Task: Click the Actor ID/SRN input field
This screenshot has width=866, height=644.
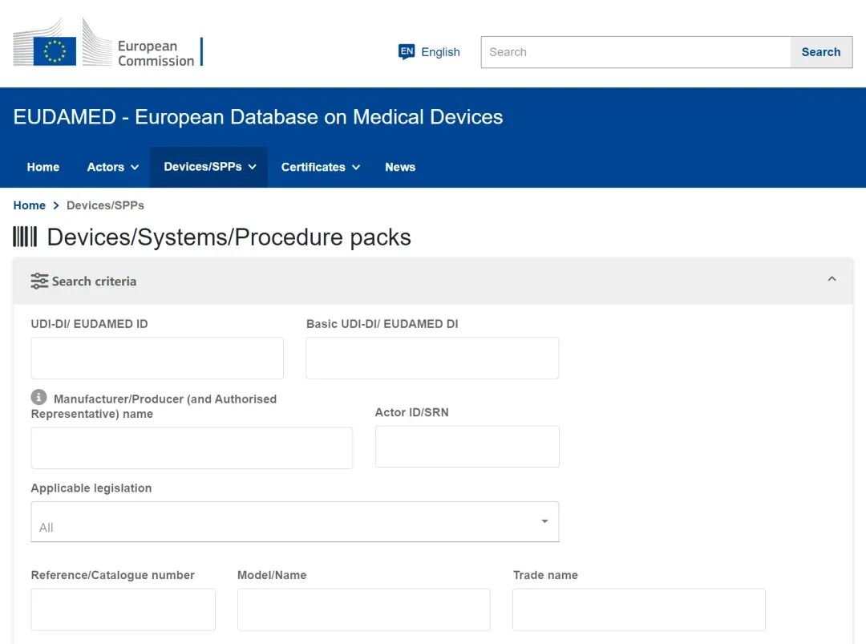Action: (x=467, y=447)
